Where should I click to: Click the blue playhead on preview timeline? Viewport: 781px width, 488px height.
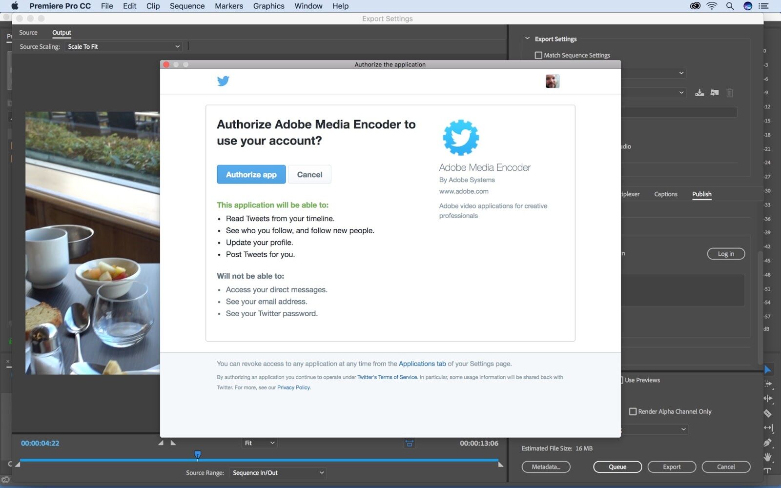[198, 455]
